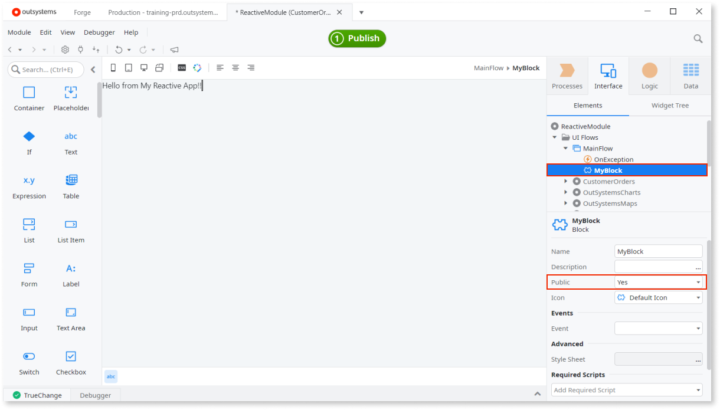Click the green Publish button
The image size is (720, 410).
(356, 38)
